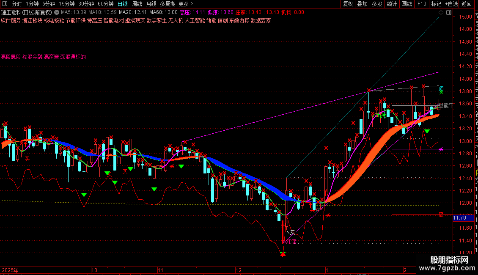The image size is (478, 275).
Task: Open the 多周期 multi-period view
Action: pos(168,4)
